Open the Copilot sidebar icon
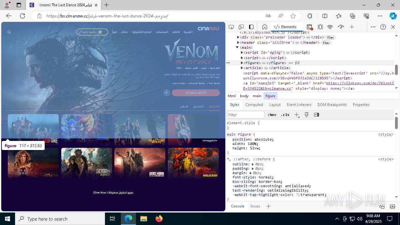The image size is (400, 225). pos(393,16)
